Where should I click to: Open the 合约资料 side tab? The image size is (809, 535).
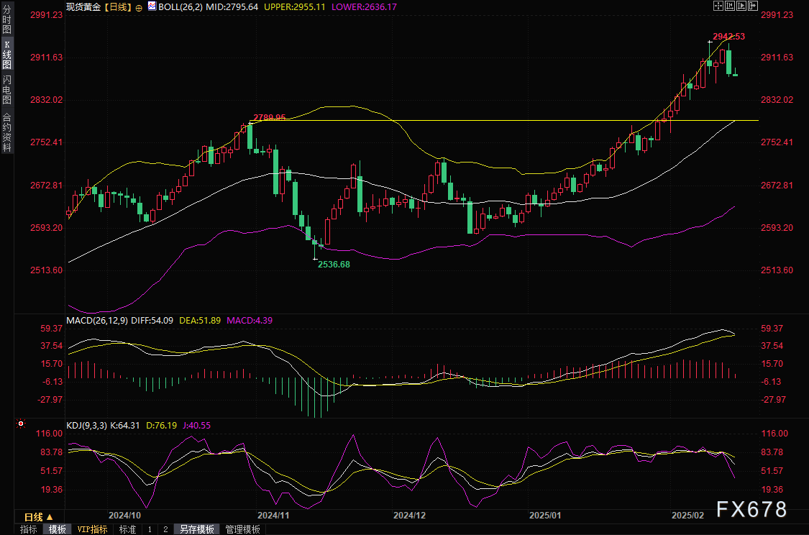[6, 132]
